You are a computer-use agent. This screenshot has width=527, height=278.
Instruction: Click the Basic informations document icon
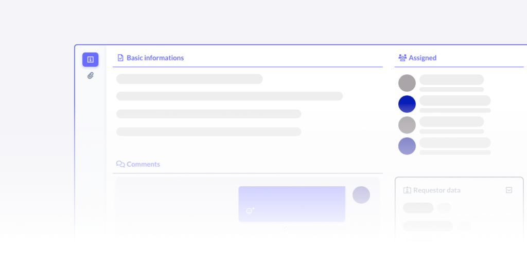120,57
